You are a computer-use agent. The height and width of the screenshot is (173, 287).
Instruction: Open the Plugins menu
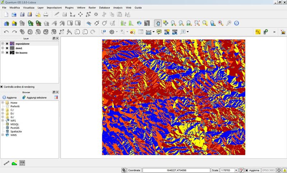[69, 8]
